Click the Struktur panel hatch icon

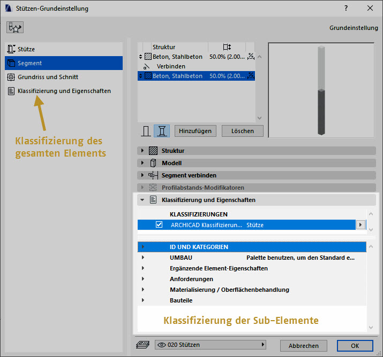[153, 151]
